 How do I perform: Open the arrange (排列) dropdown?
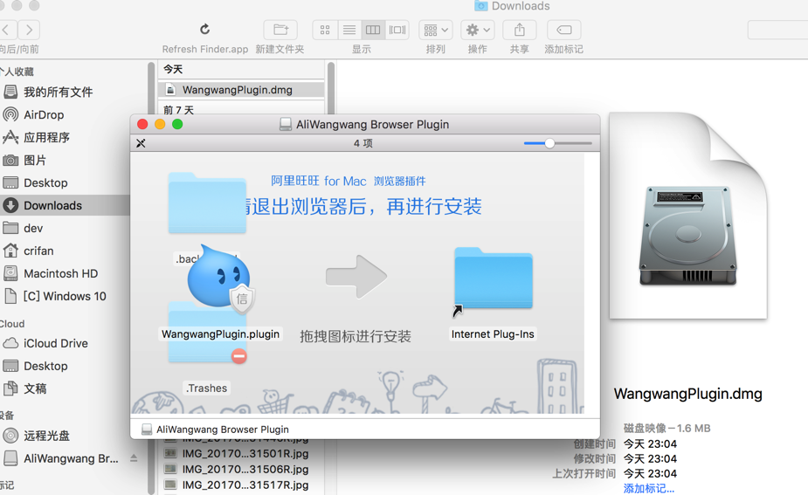tap(435, 30)
